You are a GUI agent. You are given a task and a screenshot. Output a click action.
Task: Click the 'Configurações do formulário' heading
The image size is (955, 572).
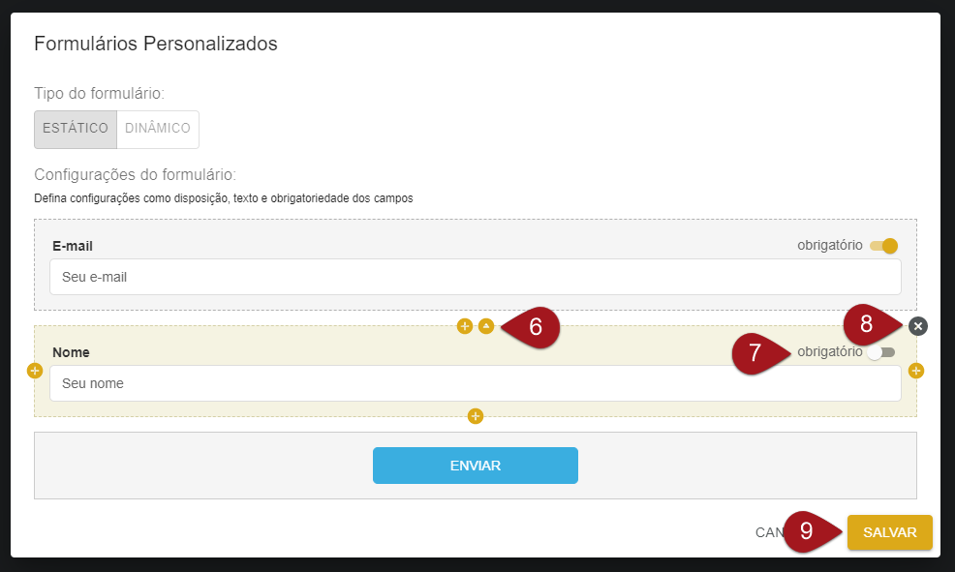(x=135, y=175)
